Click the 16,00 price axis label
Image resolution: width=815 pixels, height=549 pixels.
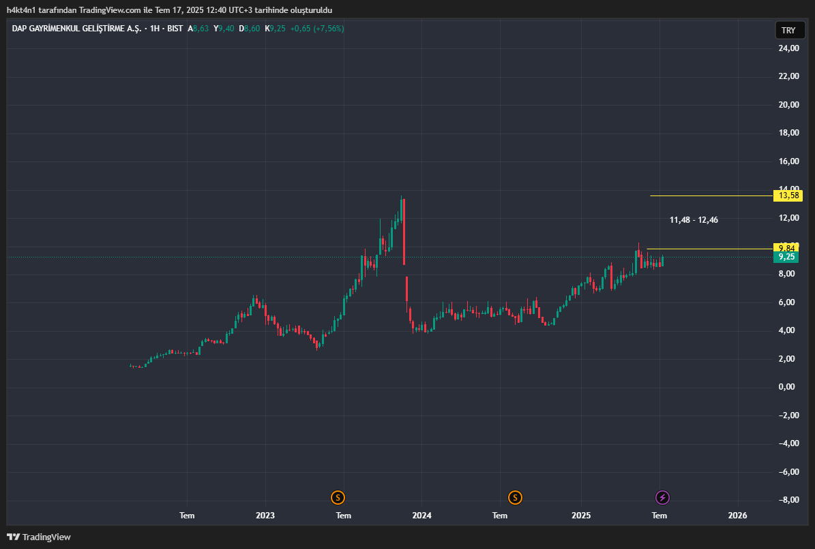point(788,161)
